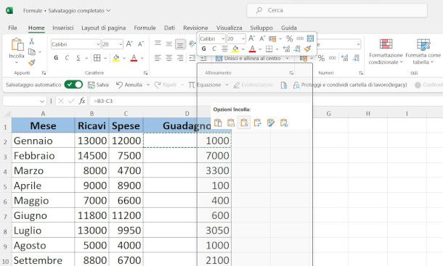Apply yellow fill color in the mini toolbar
The image size is (443, 266).
click(235, 49)
